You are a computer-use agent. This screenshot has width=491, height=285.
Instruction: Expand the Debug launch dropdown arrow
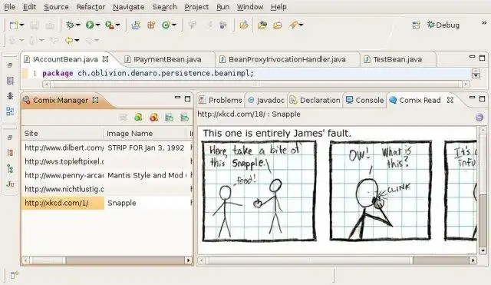tap(78, 25)
